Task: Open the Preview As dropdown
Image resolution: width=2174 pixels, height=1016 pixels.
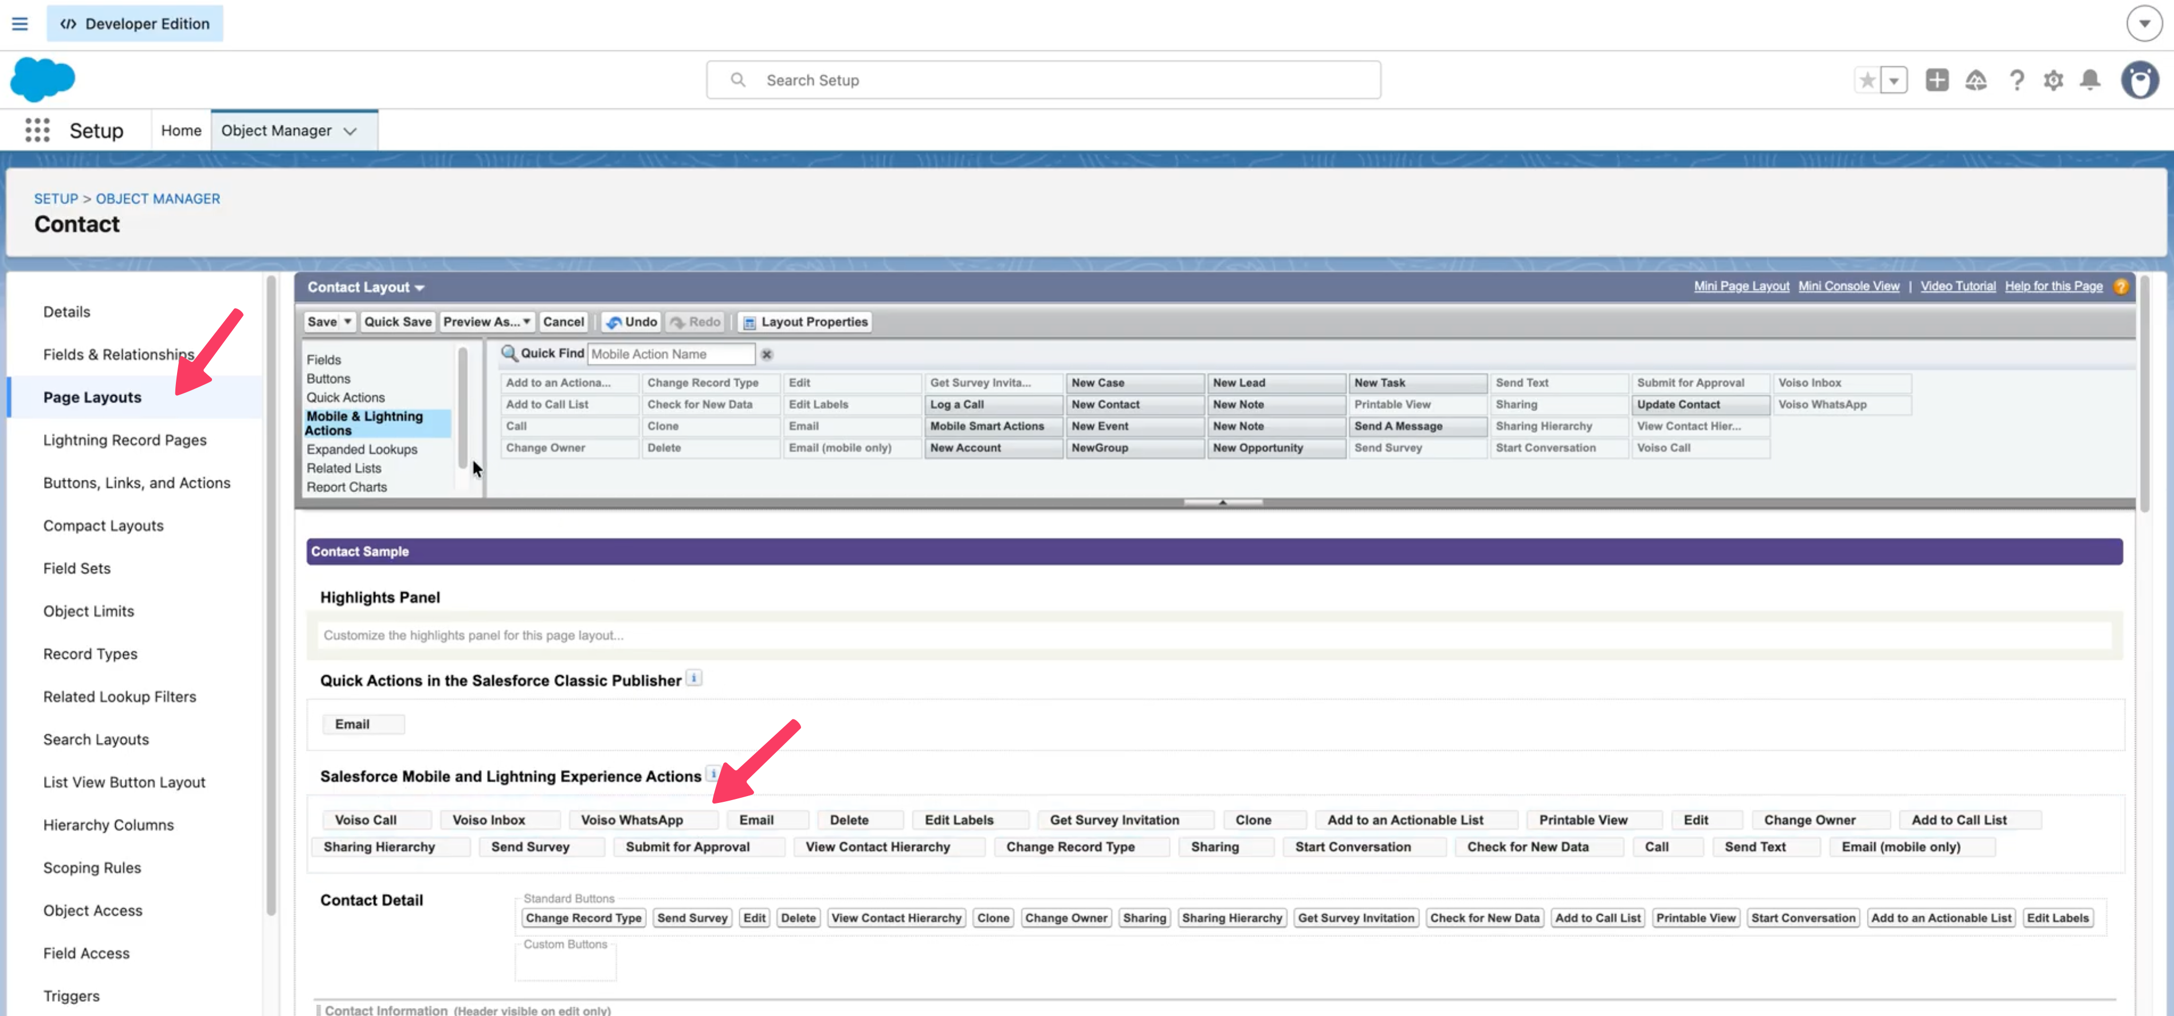Action: (487, 321)
